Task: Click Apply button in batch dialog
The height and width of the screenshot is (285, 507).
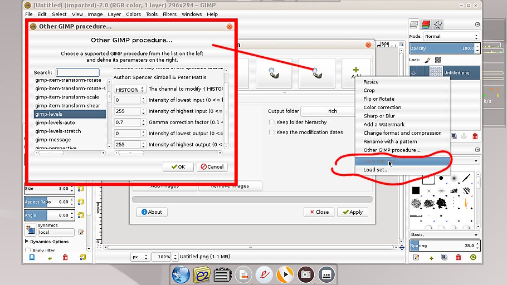Action: point(353,212)
